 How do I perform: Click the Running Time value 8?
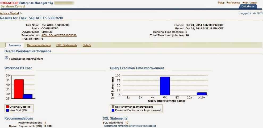click(186, 32)
